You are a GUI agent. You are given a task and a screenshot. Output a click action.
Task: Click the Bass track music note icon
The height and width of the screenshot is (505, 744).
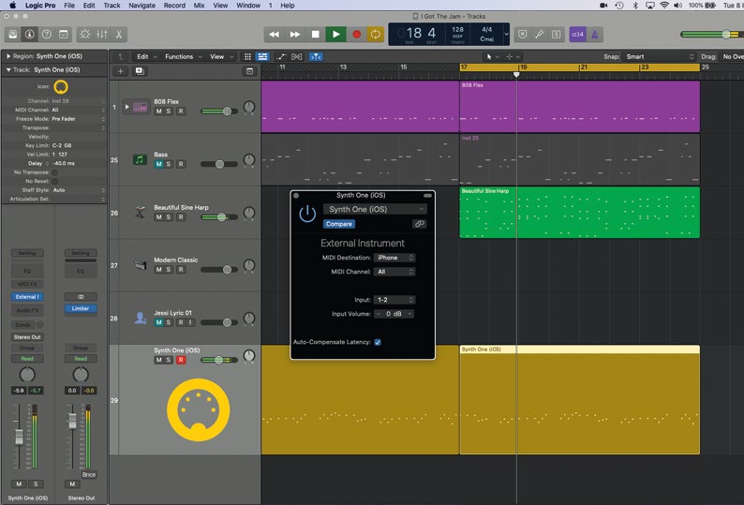click(x=140, y=159)
